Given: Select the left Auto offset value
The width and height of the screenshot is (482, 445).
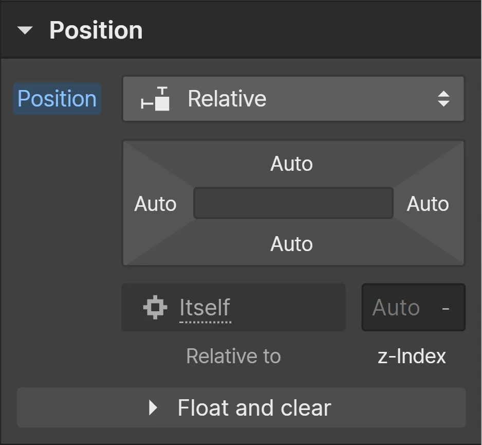Looking at the screenshot, I should pyautogui.click(x=155, y=204).
